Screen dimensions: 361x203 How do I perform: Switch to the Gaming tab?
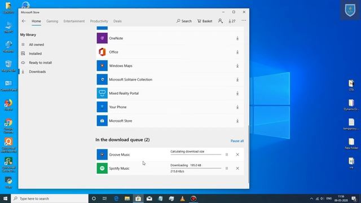tap(52, 21)
